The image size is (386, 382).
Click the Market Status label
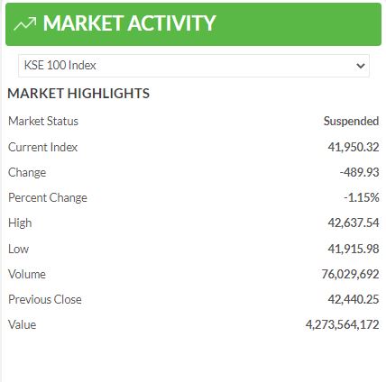pyautogui.click(x=43, y=122)
